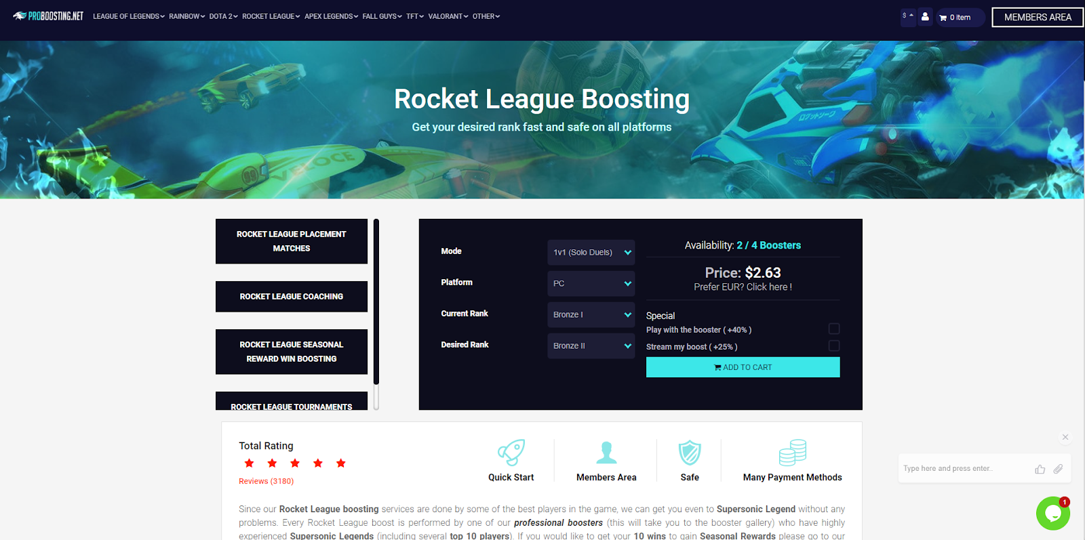Enable Play with the booster option
This screenshot has width=1085, height=540.
point(834,329)
